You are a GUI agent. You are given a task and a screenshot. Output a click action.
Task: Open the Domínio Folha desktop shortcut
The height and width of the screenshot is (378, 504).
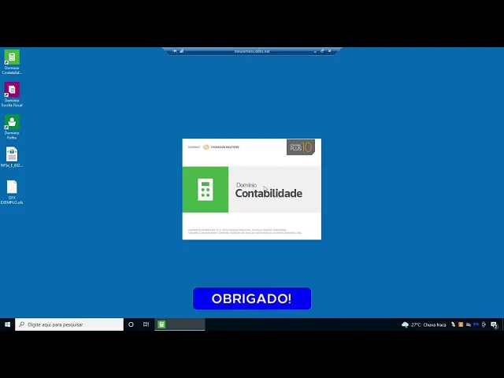click(x=12, y=127)
